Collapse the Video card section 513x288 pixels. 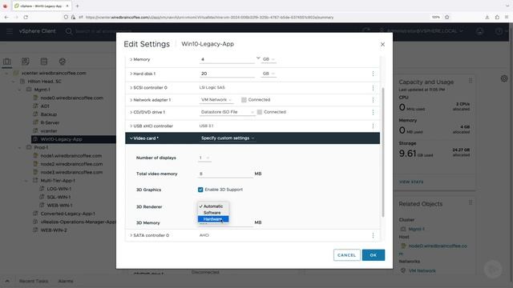tap(131, 138)
